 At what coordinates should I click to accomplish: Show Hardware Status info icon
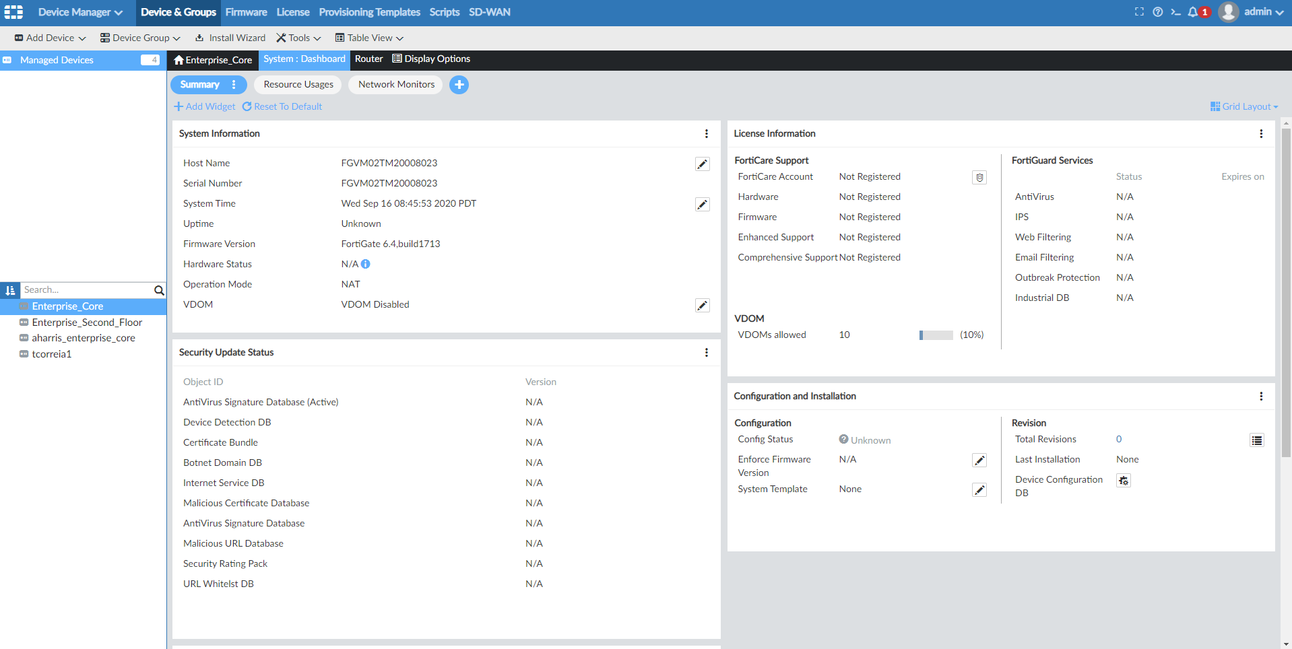point(365,264)
